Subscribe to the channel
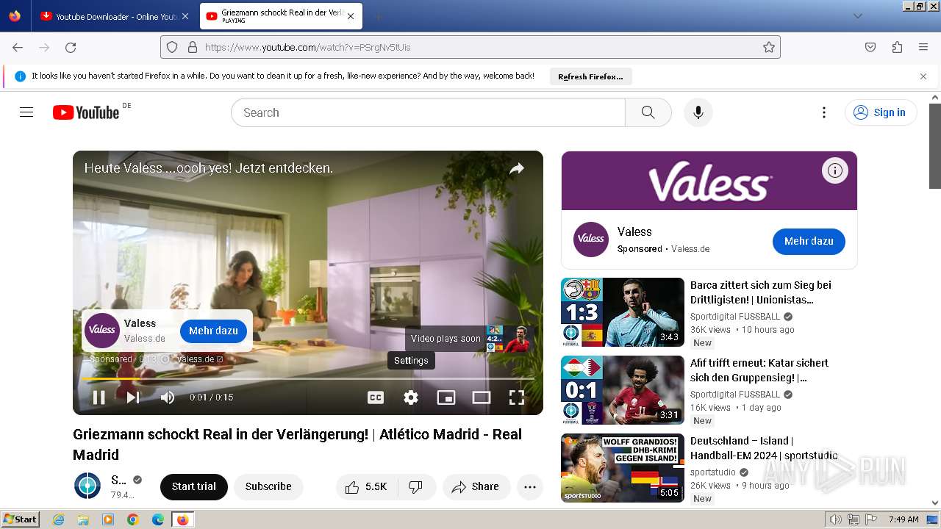The height and width of the screenshot is (529, 941). pos(268,486)
